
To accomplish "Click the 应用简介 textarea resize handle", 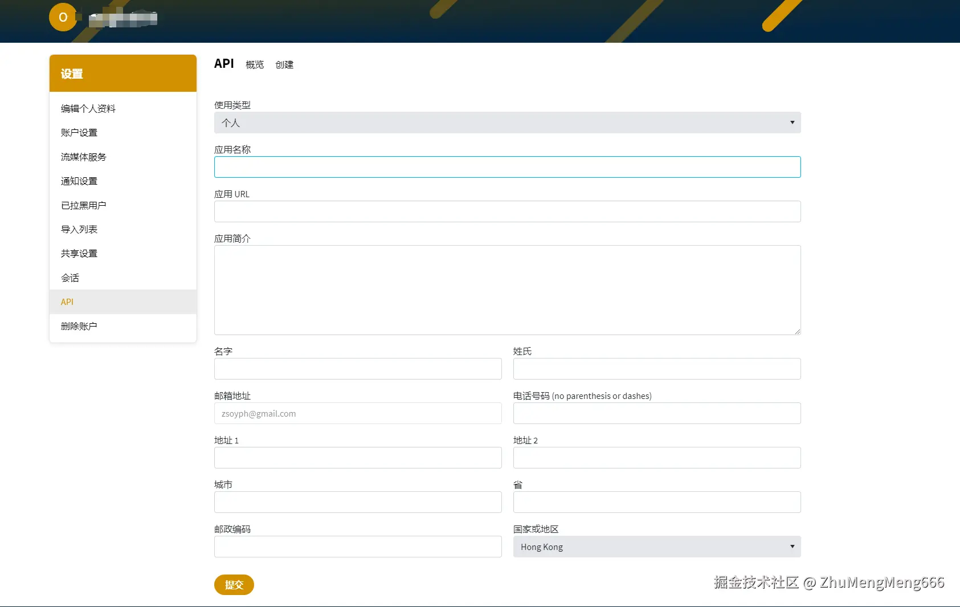I will point(797,331).
